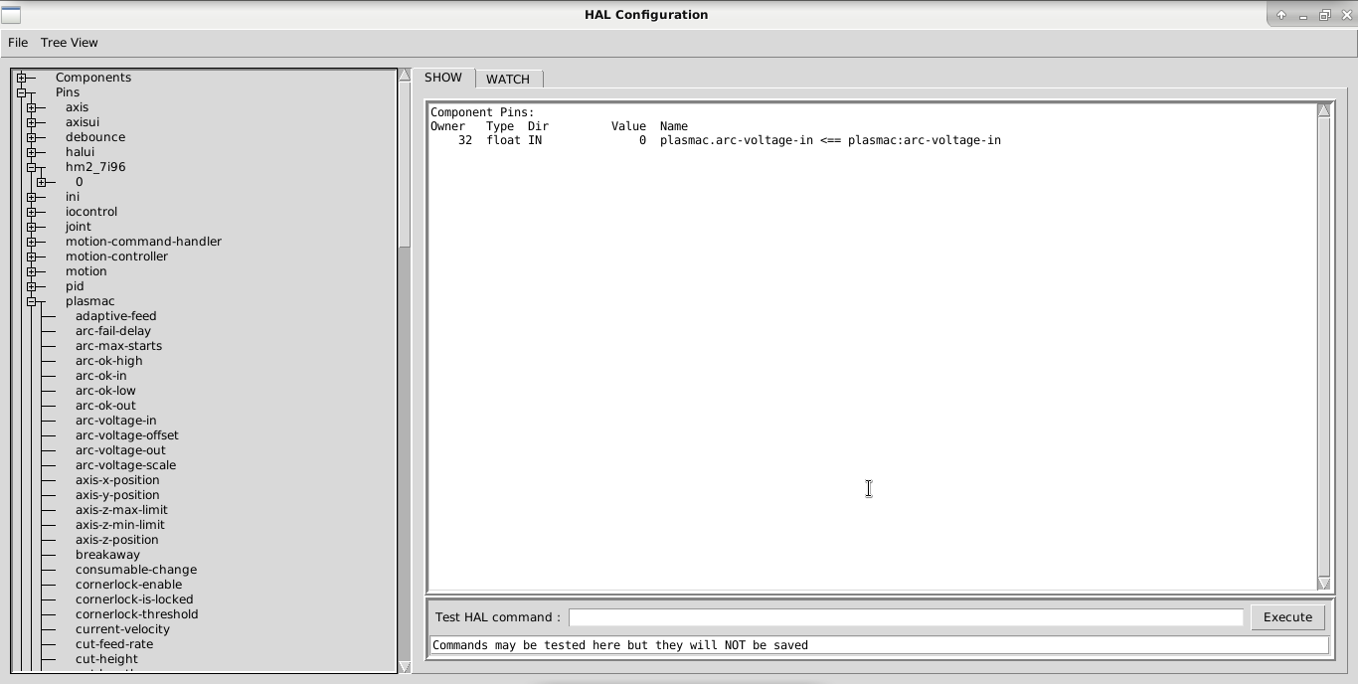
Task: Select the axis-y-position pin
Action: click(x=117, y=495)
